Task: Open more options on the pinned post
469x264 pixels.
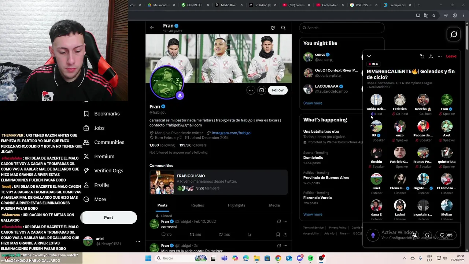Action: tap(285, 221)
